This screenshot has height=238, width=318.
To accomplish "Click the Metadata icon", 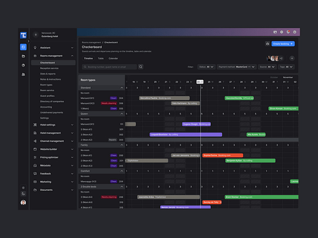I will tap(35, 165).
